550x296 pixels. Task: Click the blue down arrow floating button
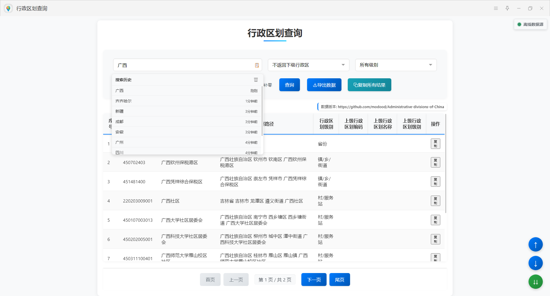click(535, 263)
